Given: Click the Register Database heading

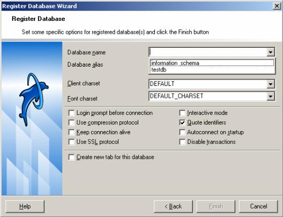Looking at the screenshot, I should point(39,19).
